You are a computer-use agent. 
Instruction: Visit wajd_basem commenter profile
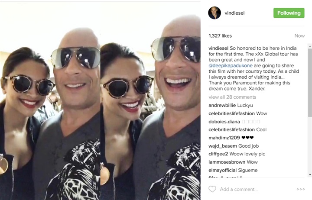coord(223,146)
